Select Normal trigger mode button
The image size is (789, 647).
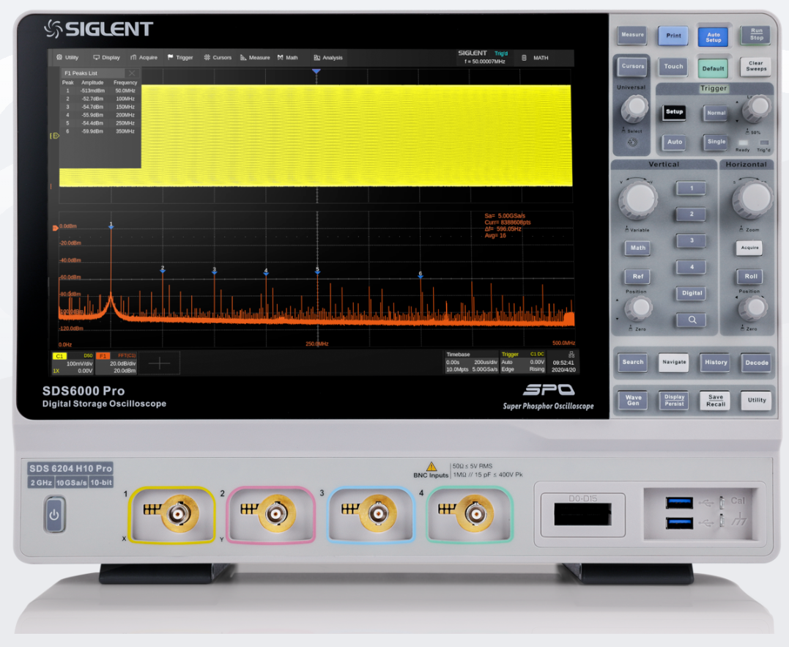pos(716,113)
